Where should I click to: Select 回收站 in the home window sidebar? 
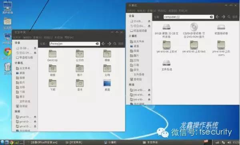(22, 106)
